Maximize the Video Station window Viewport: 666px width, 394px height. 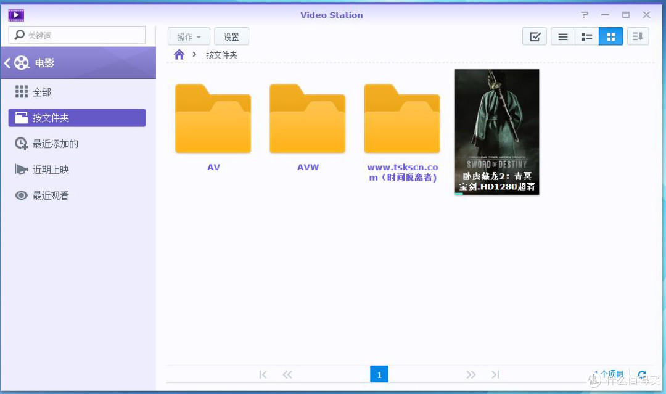[626, 15]
